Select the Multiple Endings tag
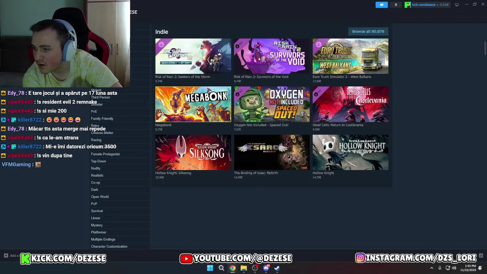 [x=103, y=239]
